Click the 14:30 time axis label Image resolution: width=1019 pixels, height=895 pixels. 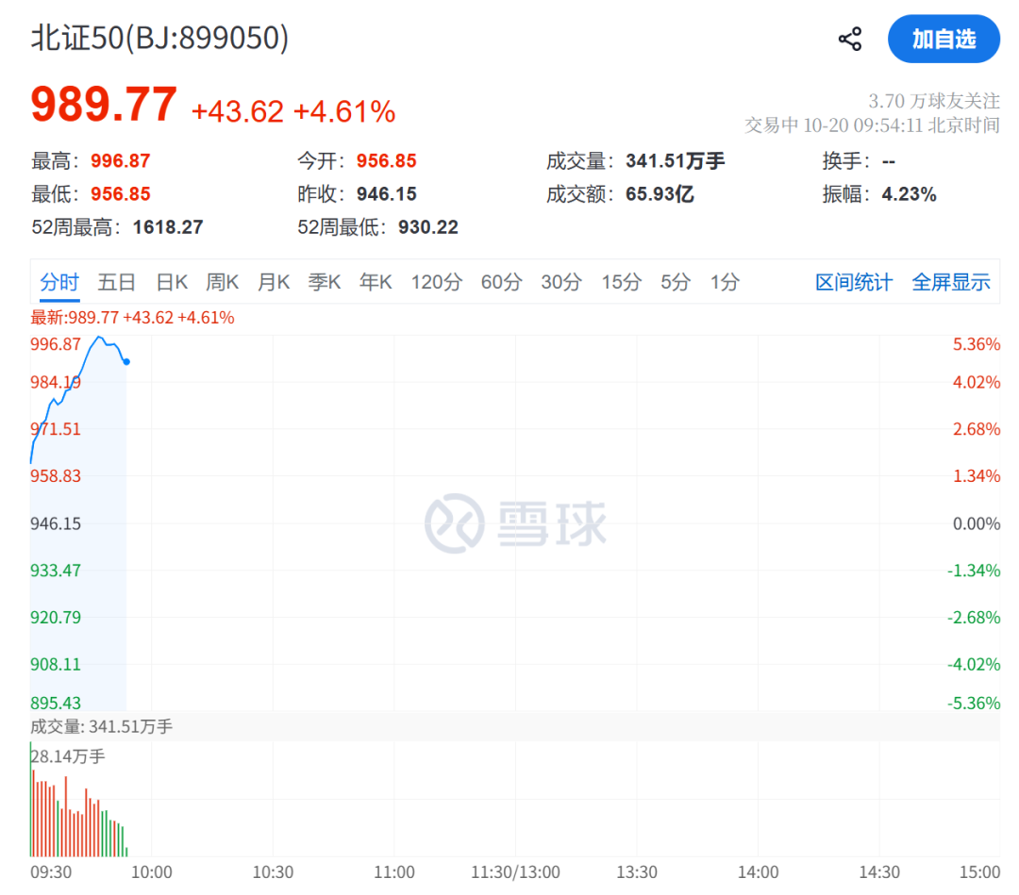click(x=879, y=871)
